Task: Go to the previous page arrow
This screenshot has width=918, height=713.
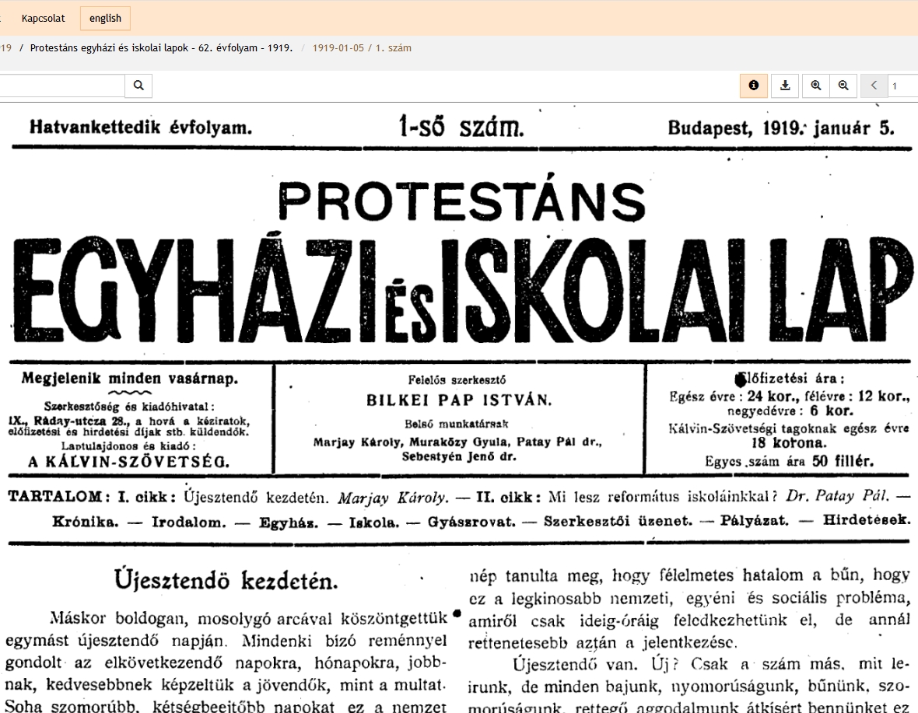Action: point(874,86)
